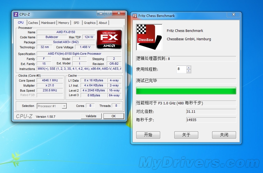Click the 4 x 64 KBytes L1 Inst. value
Image resolution: width=263 pixels, height=173 pixels.
click(x=94, y=86)
